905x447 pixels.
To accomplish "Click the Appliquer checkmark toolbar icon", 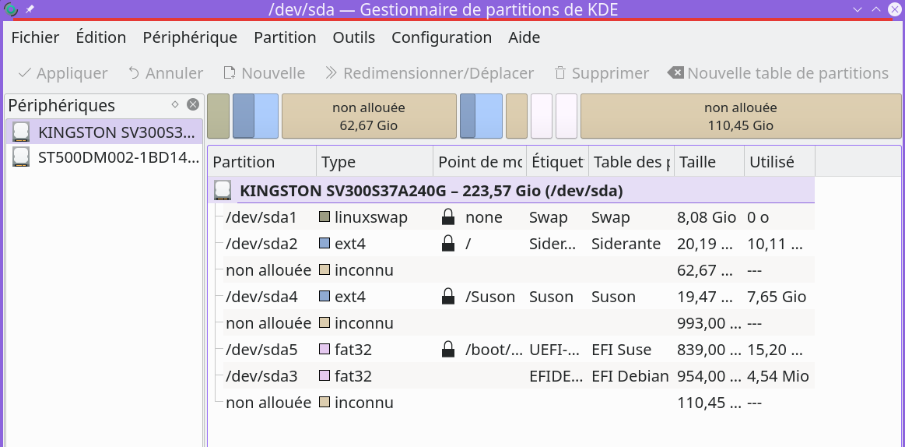I will click(x=24, y=73).
